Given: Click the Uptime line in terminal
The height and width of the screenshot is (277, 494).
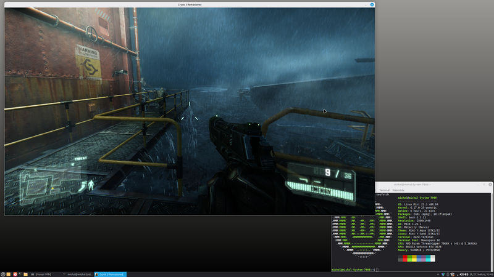Looking at the screenshot, I should pos(416,211).
